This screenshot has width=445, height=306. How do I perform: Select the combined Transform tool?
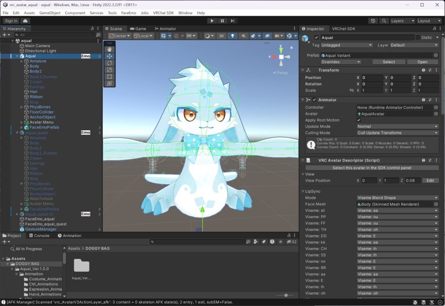click(109, 83)
